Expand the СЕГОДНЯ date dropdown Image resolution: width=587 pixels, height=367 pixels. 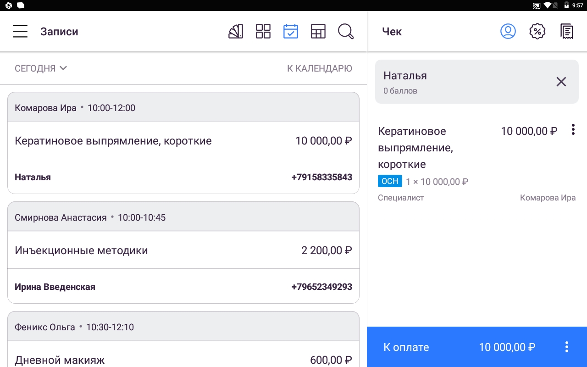coord(41,68)
